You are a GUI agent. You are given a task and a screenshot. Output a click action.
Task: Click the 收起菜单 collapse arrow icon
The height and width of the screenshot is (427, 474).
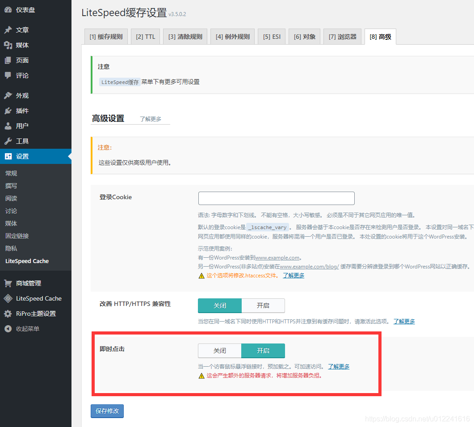8,328
